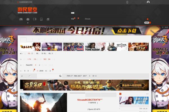Open The Witcher game thumbnail
169x112 pixels.
tap(117, 47)
